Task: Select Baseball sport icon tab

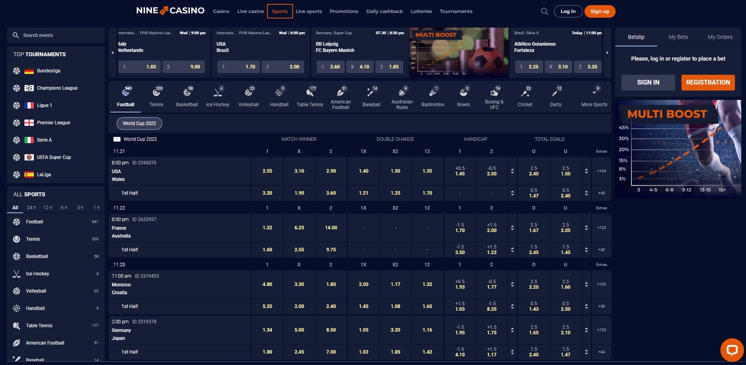Action: (371, 97)
